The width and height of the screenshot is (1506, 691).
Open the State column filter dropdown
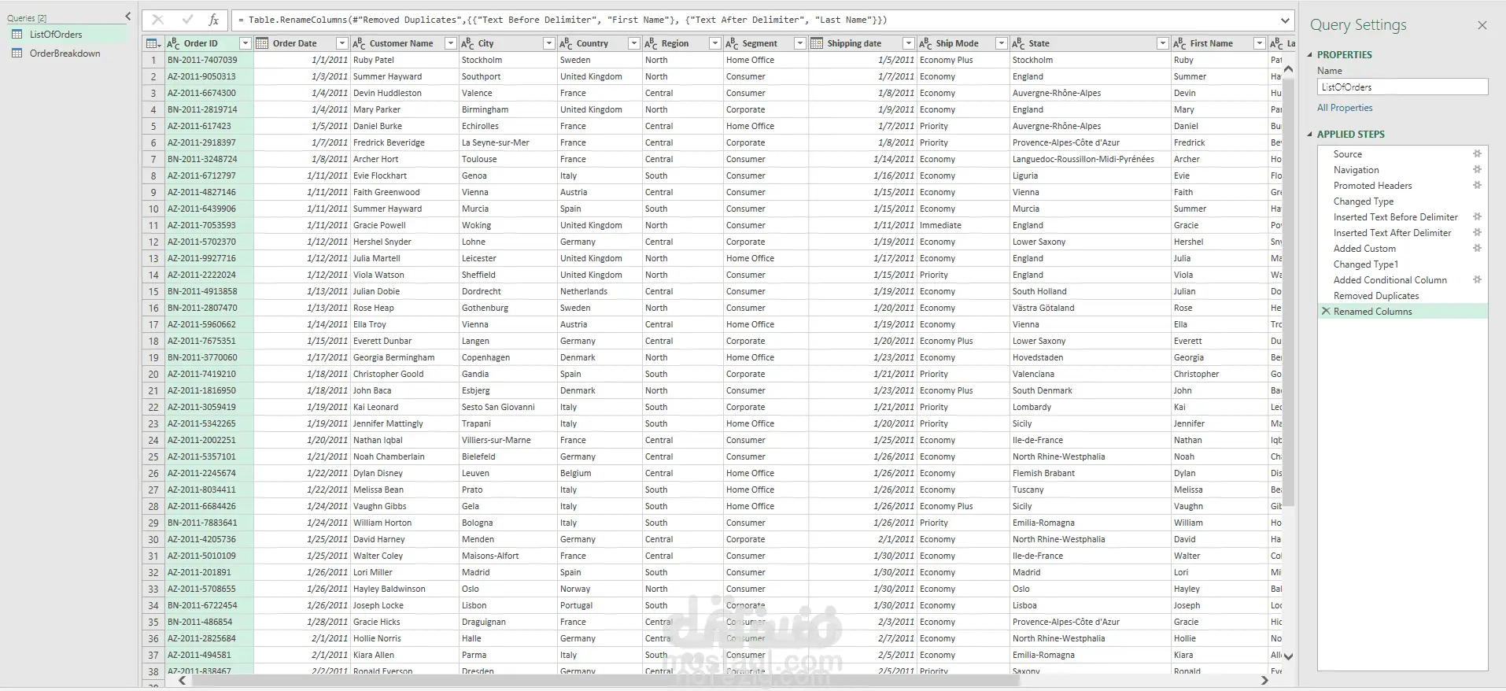pyautogui.click(x=1162, y=43)
